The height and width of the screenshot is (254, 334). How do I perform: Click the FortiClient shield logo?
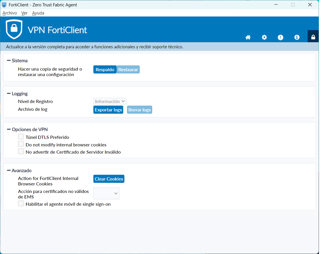coord(14,30)
